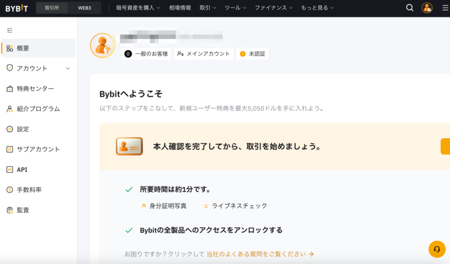
Task: Click the アカウント shield icon
Action: pyautogui.click(x=10, y=68)
